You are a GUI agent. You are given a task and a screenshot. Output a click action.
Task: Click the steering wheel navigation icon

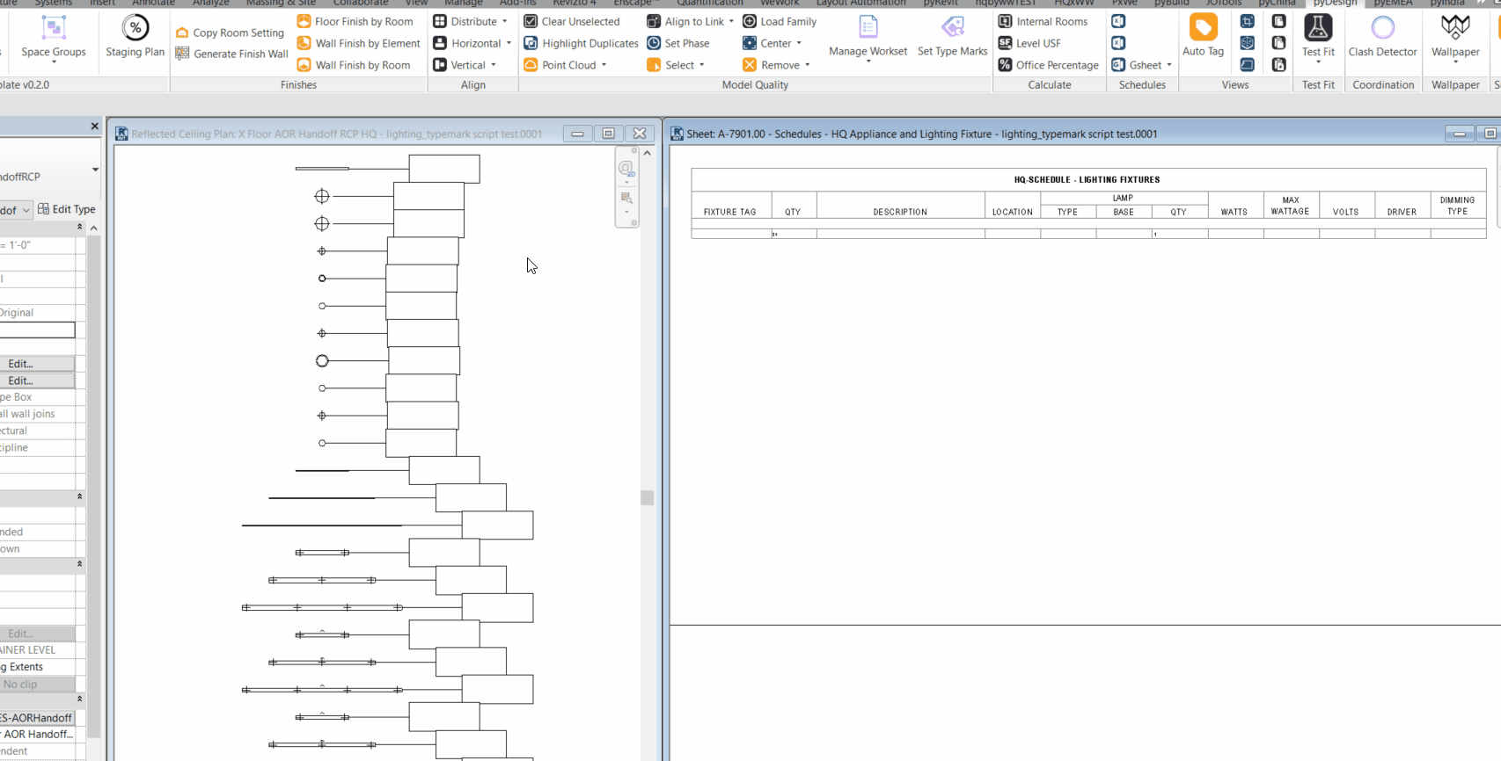[x=626, y=168]
